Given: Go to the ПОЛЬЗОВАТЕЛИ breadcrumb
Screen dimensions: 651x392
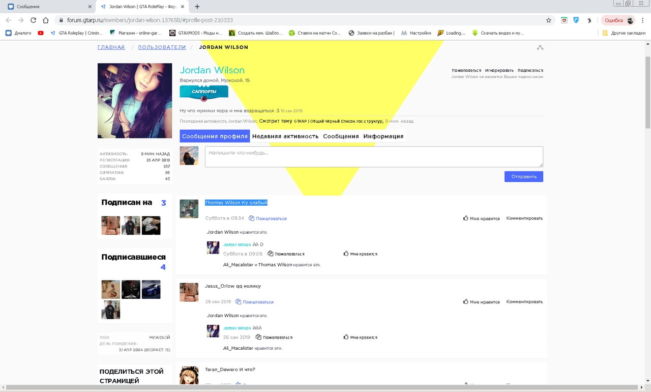Looking at the screenshot, I should coord(162,47).
